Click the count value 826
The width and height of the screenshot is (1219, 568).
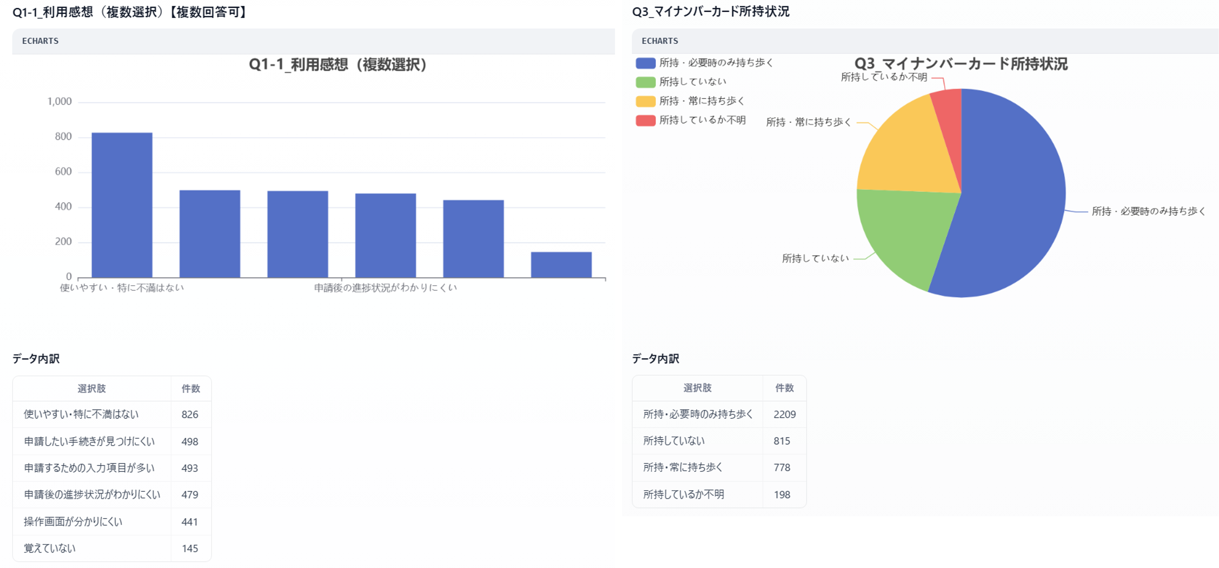pyautogui.click(x=190, y=415)
